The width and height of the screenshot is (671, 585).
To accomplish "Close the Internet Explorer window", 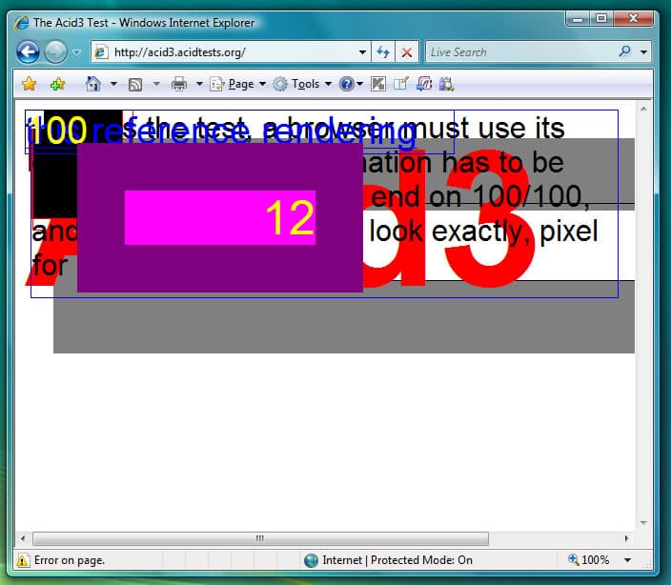I will (633, 19).
